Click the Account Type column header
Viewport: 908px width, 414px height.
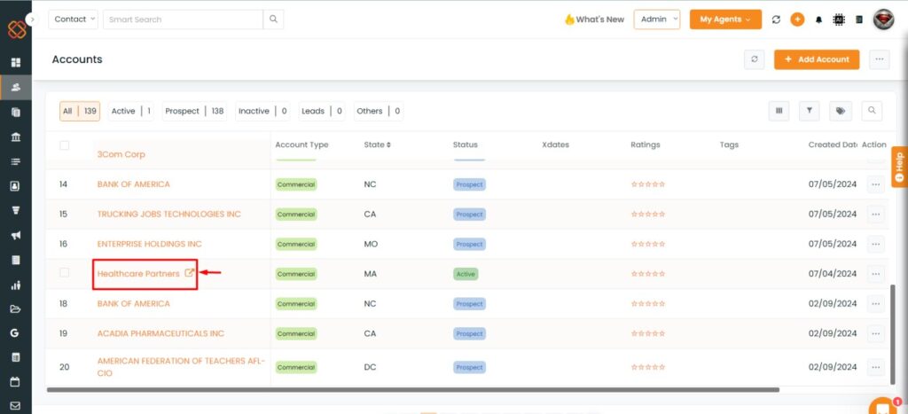point(301,145)
